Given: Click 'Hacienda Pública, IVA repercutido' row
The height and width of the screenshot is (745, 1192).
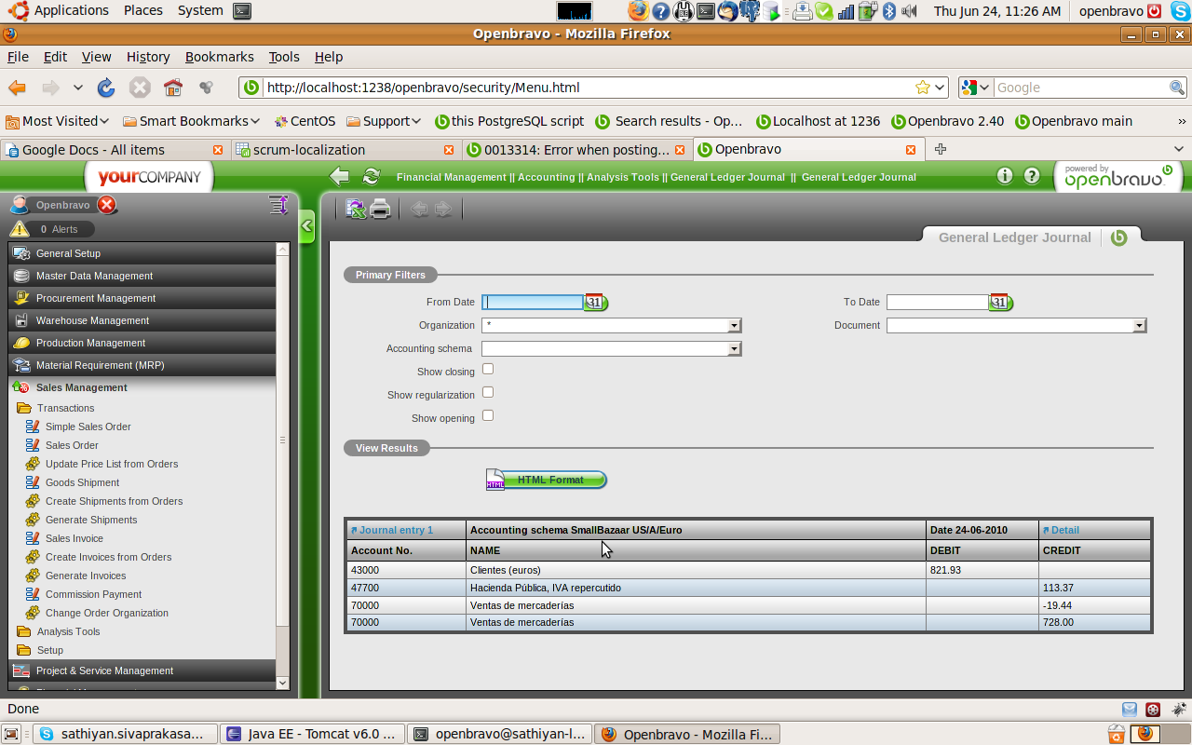Looking at the screenshot, I should point(748,588).
